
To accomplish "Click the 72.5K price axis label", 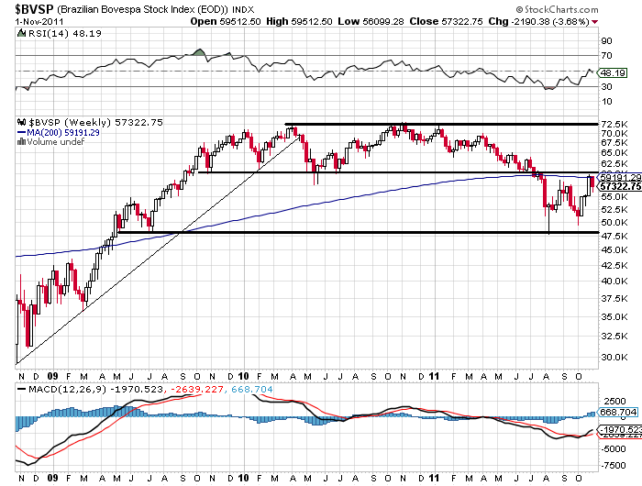I will point(614,124).
